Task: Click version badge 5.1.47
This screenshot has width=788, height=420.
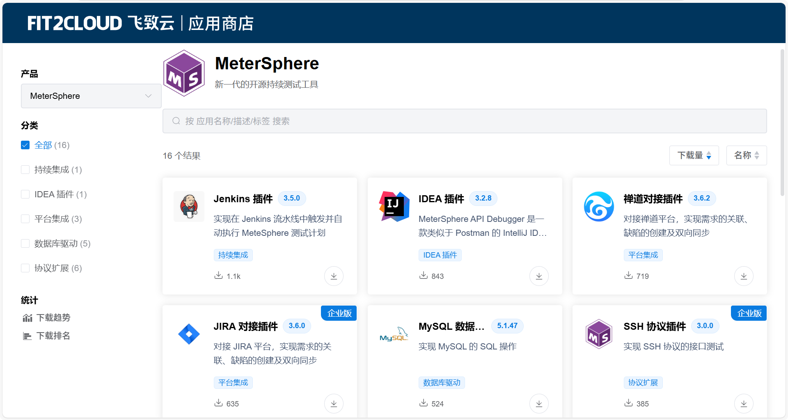Action: [507, 326]
